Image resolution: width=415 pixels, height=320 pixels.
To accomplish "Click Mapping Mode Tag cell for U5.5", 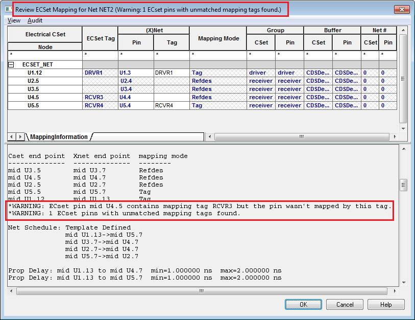I will 218,105.
